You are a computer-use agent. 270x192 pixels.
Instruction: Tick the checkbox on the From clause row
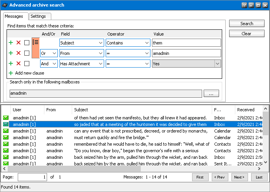pyautogui.click(x=27, y=53)
